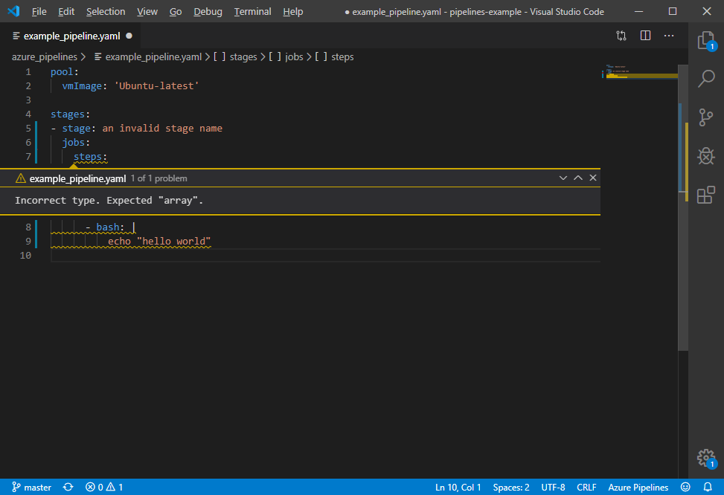Change language mode via Azure Pipelines label
The height and width of the screenshot is (495, 724).
click(638, 487)
